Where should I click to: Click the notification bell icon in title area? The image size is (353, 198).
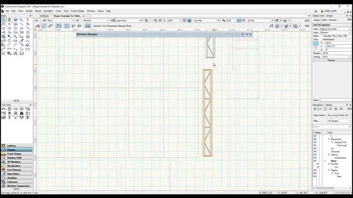[x=316, y=11]
